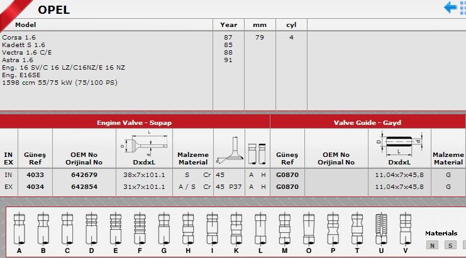Select valve stem type D icon
This screenshot has width=466, height=258.
[91, 228]
